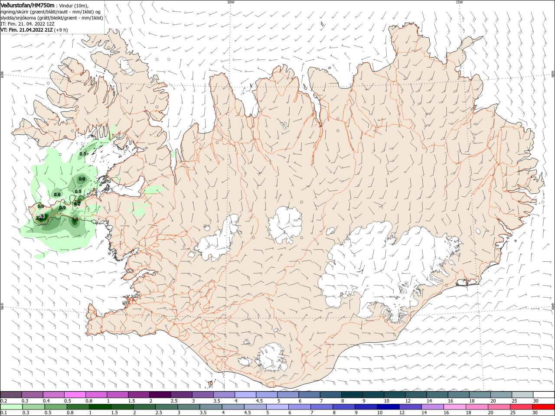Image resolution: width=555 pixels, height=416 pixels.
Task: Click the Veðurstofan/HM750m map title
Action: pos(27,5)
